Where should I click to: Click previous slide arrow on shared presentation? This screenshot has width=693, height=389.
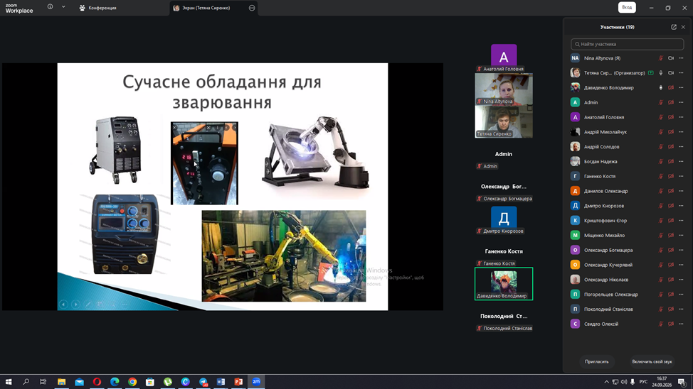pos(63,305)
